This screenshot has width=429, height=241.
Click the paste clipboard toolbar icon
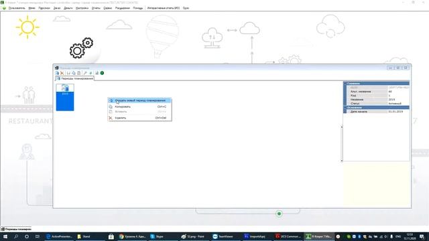tap(79, 73)
